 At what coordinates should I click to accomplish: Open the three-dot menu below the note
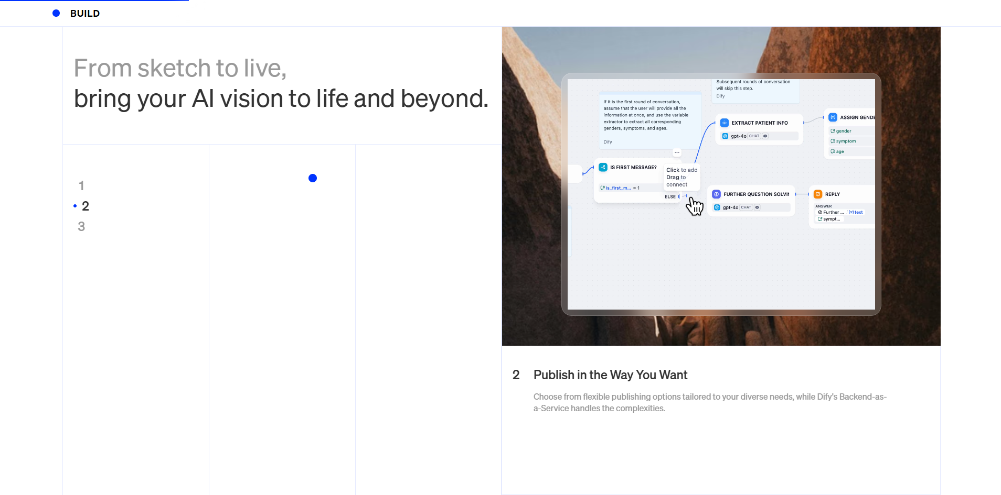677,152
